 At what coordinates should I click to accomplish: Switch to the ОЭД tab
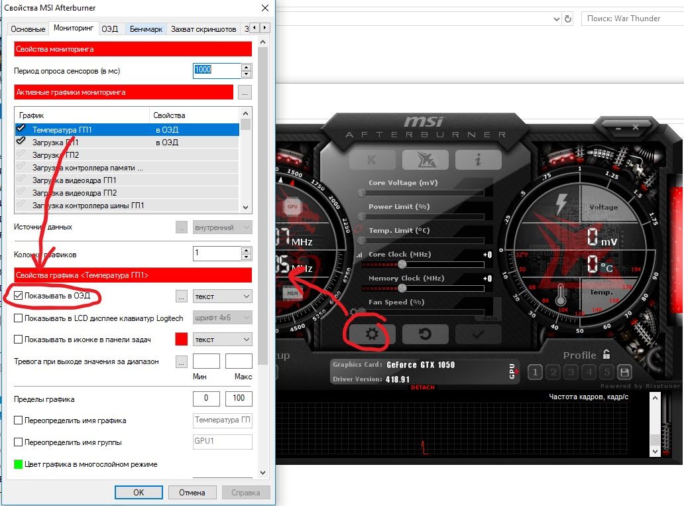(x=110, y=29)
